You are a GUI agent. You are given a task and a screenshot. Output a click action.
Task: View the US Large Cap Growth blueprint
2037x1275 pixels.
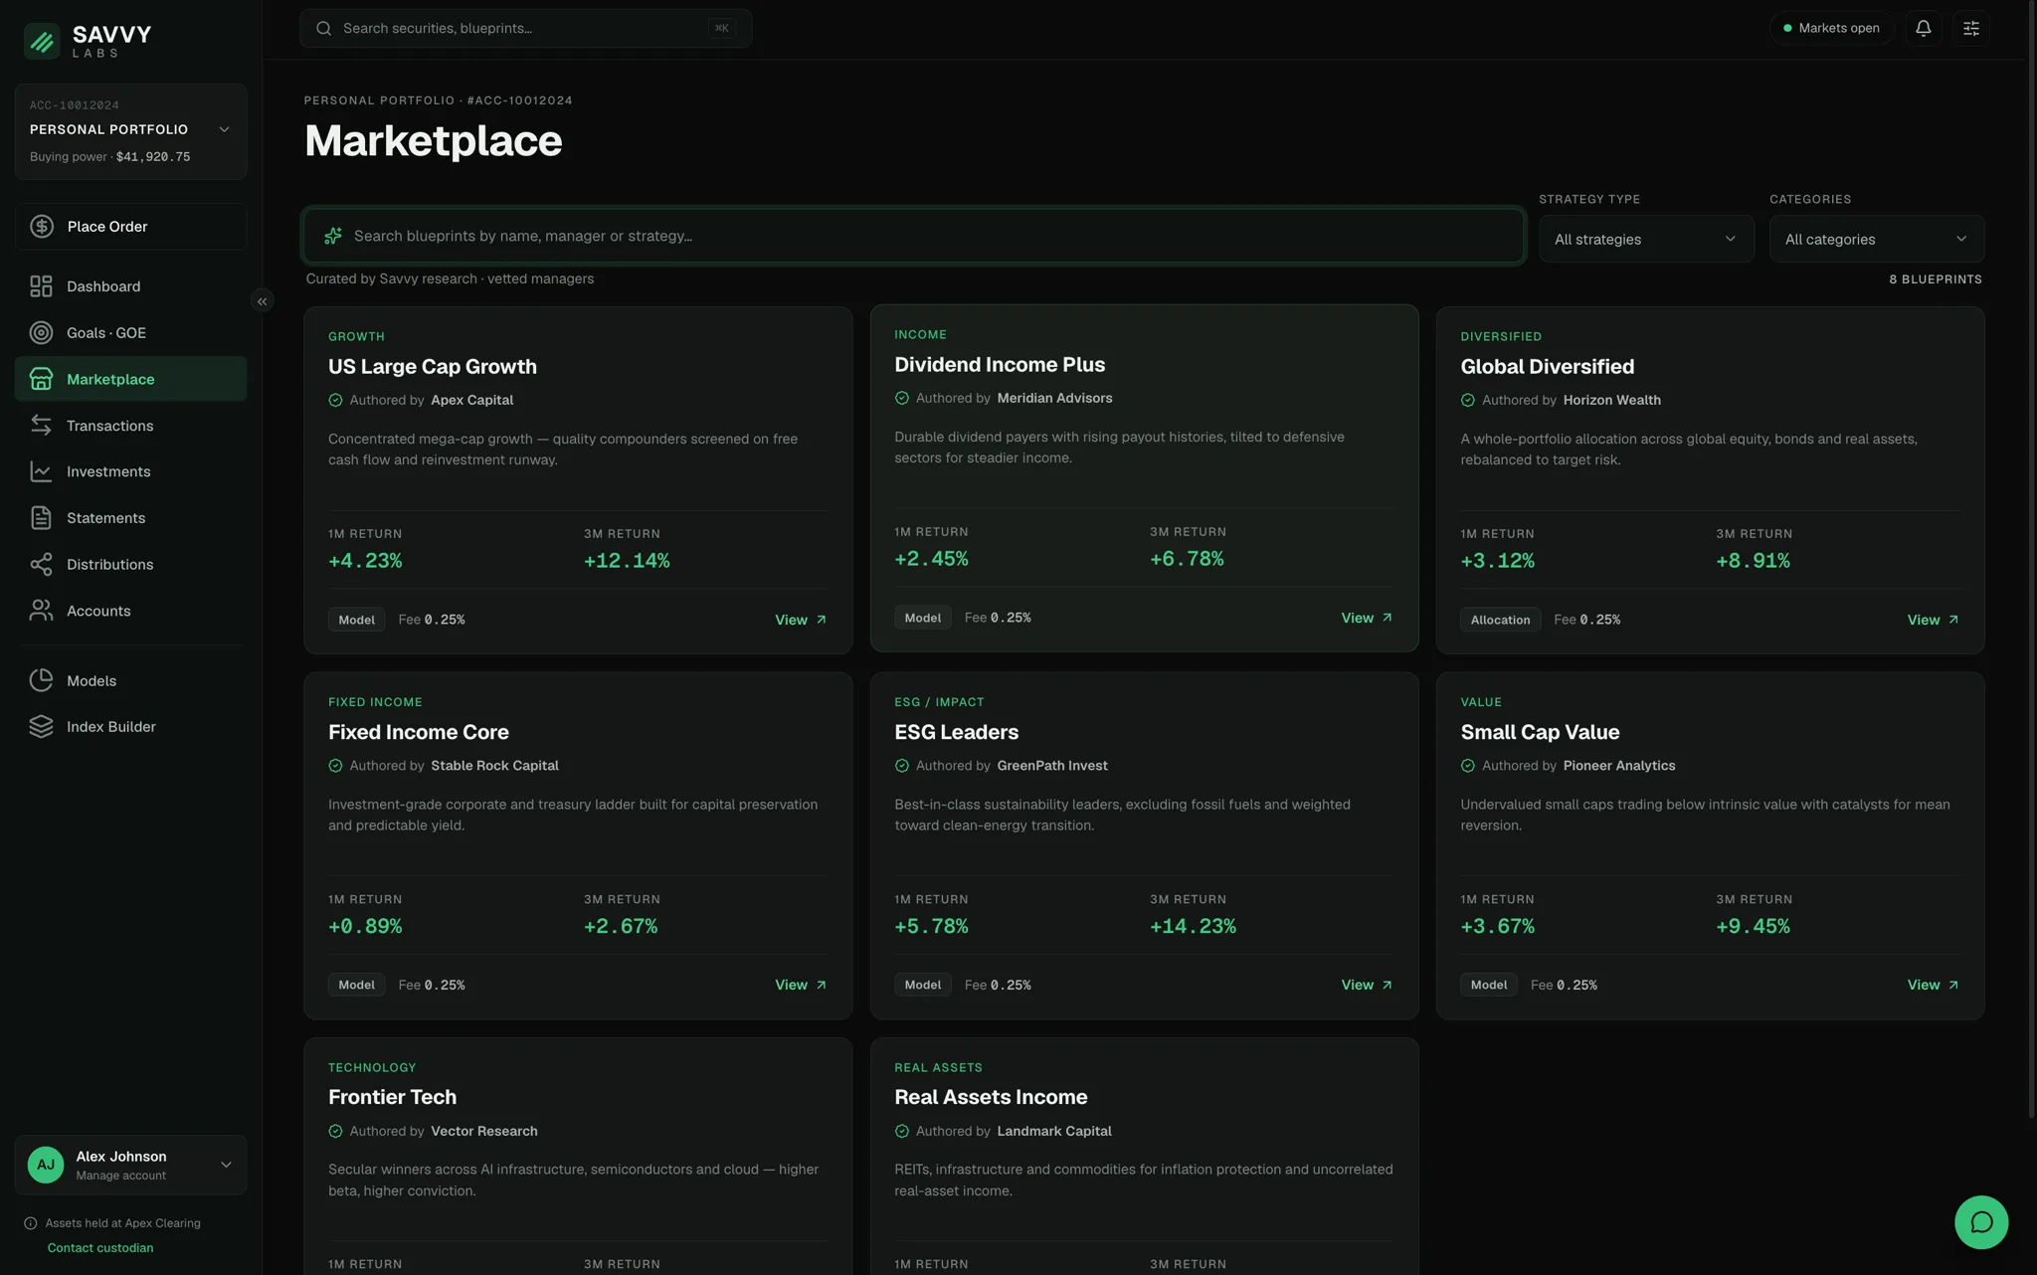[801, 620]
